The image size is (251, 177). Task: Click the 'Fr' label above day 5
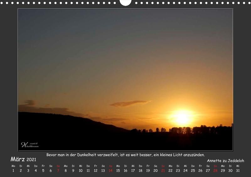(43, 166)
